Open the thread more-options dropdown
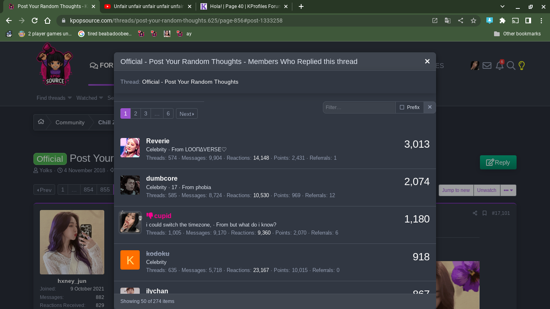550x309 pixels. [509, 190]
